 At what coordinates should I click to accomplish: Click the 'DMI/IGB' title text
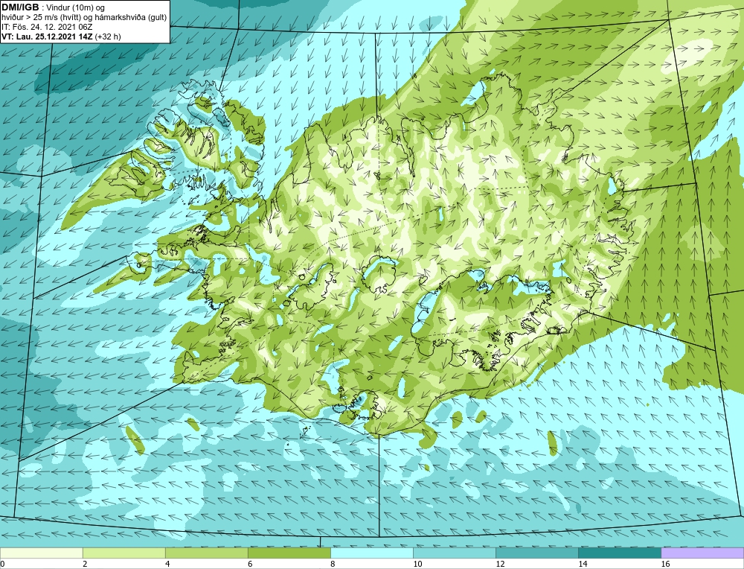pos(20,7)
